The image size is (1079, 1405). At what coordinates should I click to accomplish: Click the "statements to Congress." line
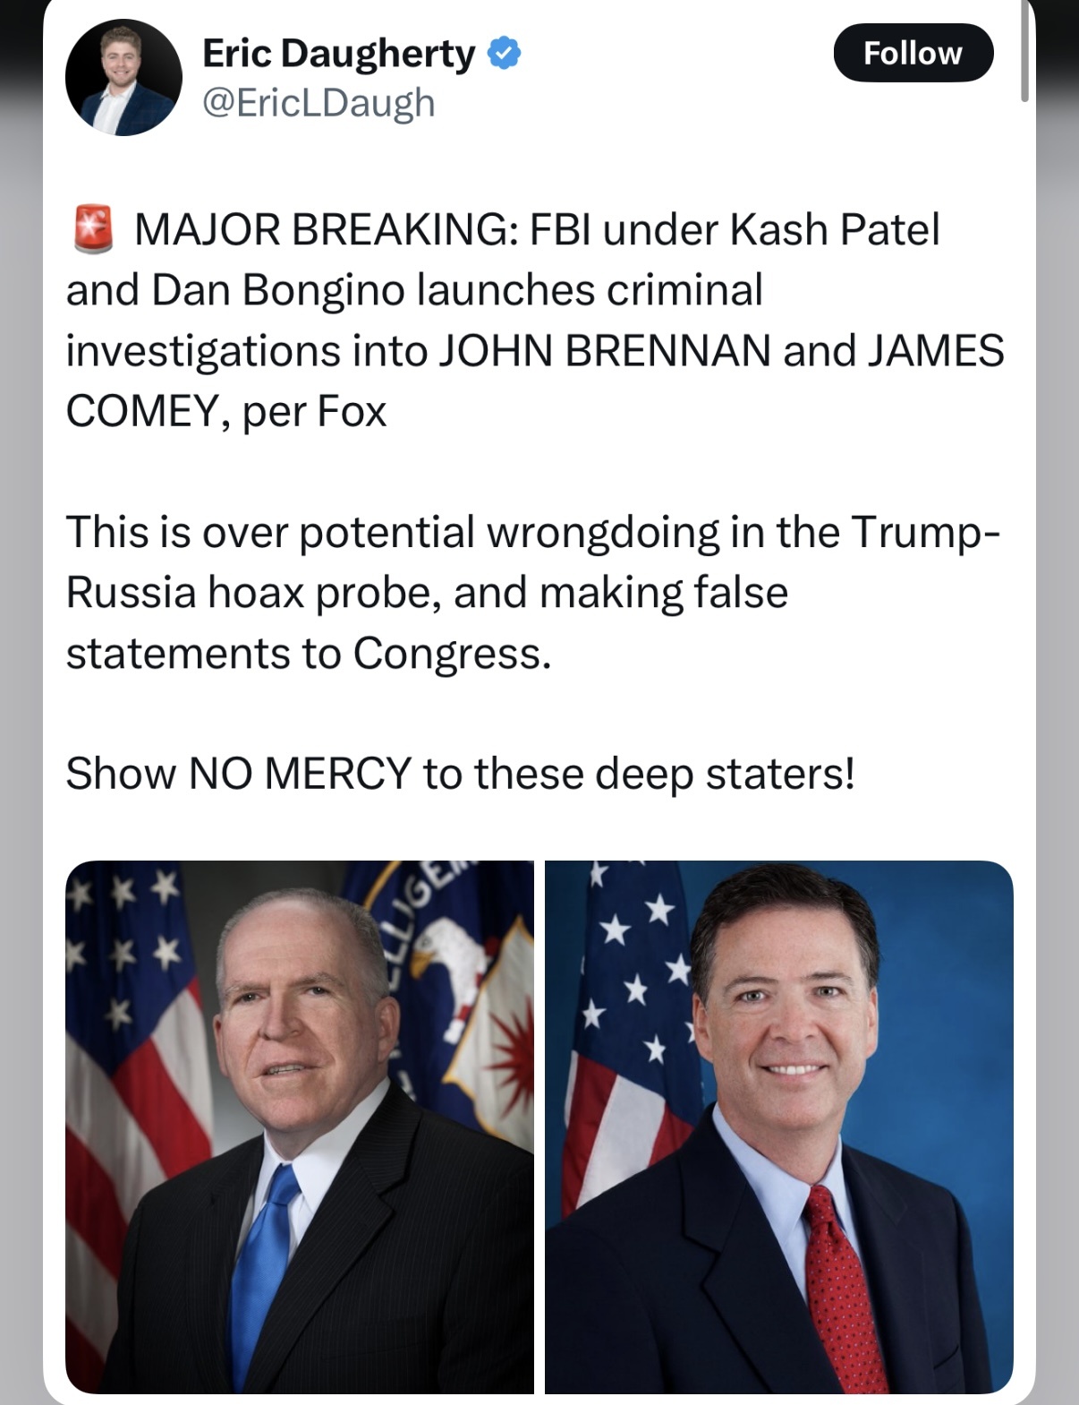[309, 653]
